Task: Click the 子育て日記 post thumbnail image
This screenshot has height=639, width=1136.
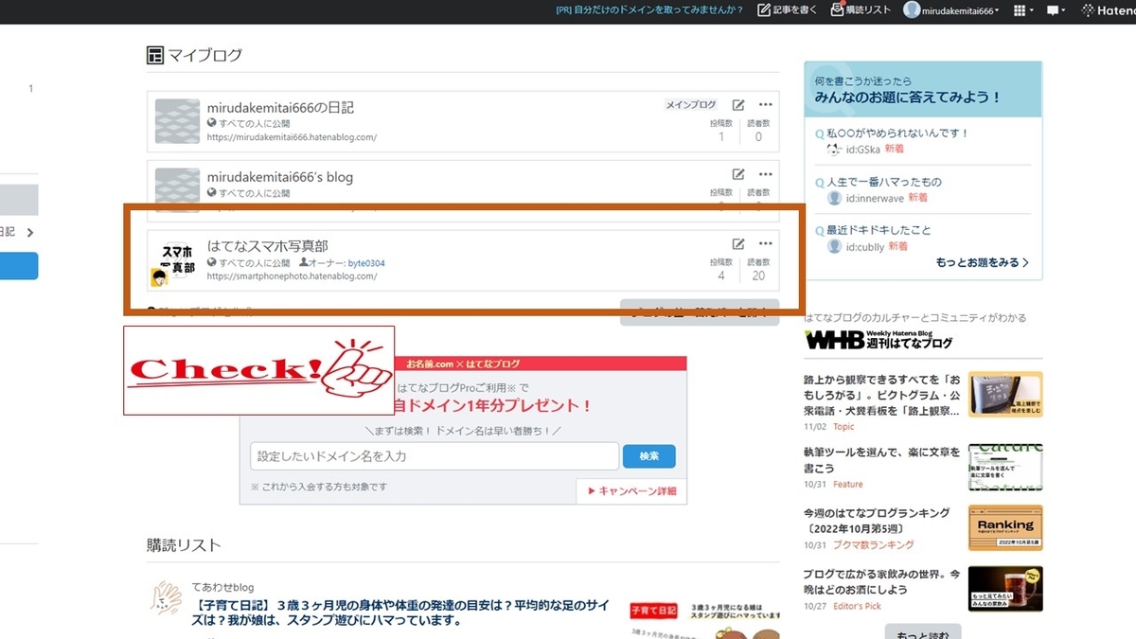Action: [x=704, y=618]
